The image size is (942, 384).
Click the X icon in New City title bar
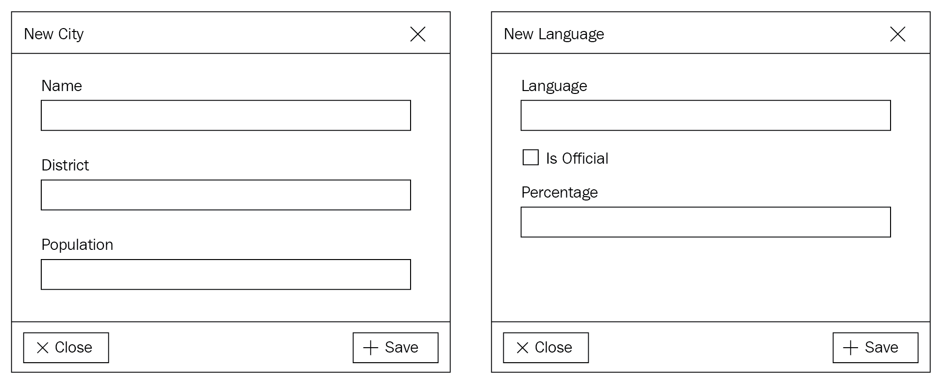pyautogui.click(x=417, y=34)
